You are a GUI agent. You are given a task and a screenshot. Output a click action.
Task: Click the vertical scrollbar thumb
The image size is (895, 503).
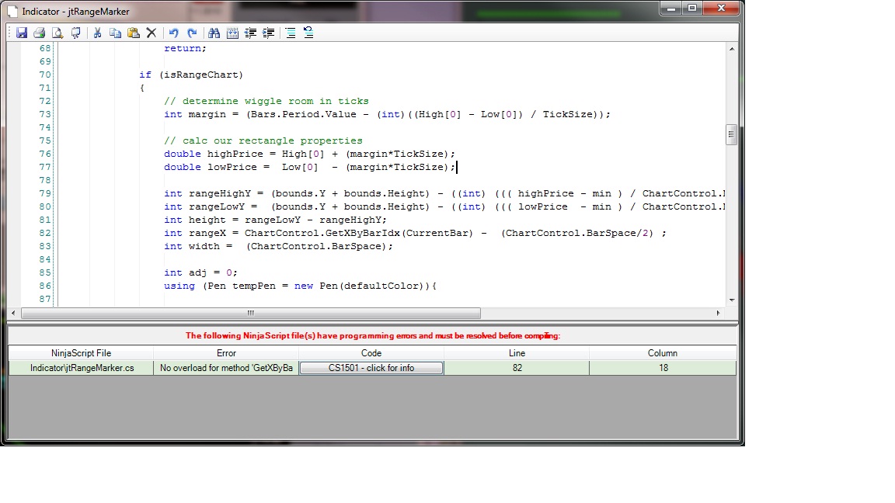(731, 135)
